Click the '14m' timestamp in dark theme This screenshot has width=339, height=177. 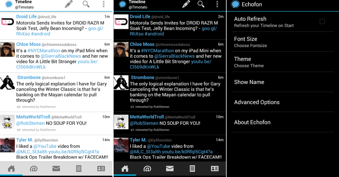tap(220, 140)
